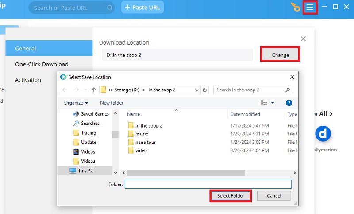Select the General settings tab
354x214 pixels.
click(26, 48)
